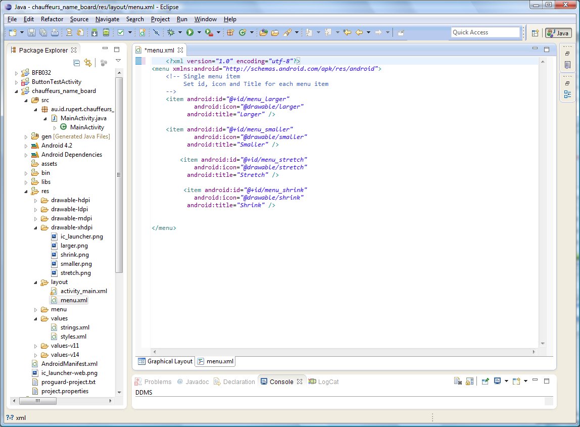Open the Navigate menu

point(107,19)
